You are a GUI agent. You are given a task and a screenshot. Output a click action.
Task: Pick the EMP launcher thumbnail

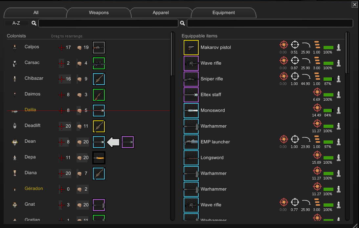tap(191, 142)
